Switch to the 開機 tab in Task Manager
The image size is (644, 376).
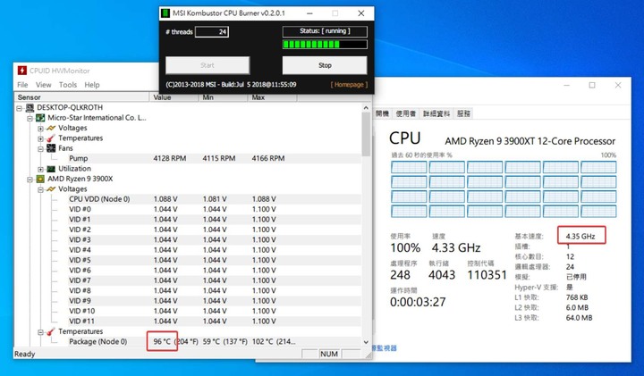pyautogui.click(x=383, y=113)
